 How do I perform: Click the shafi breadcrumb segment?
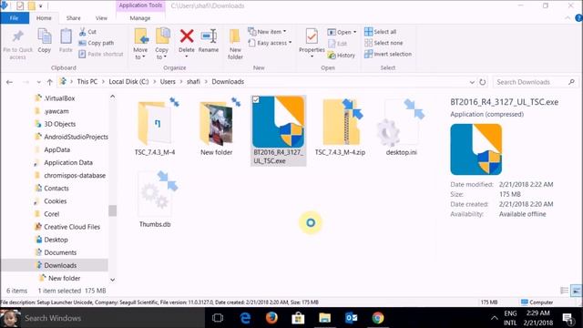pos(193,82)
